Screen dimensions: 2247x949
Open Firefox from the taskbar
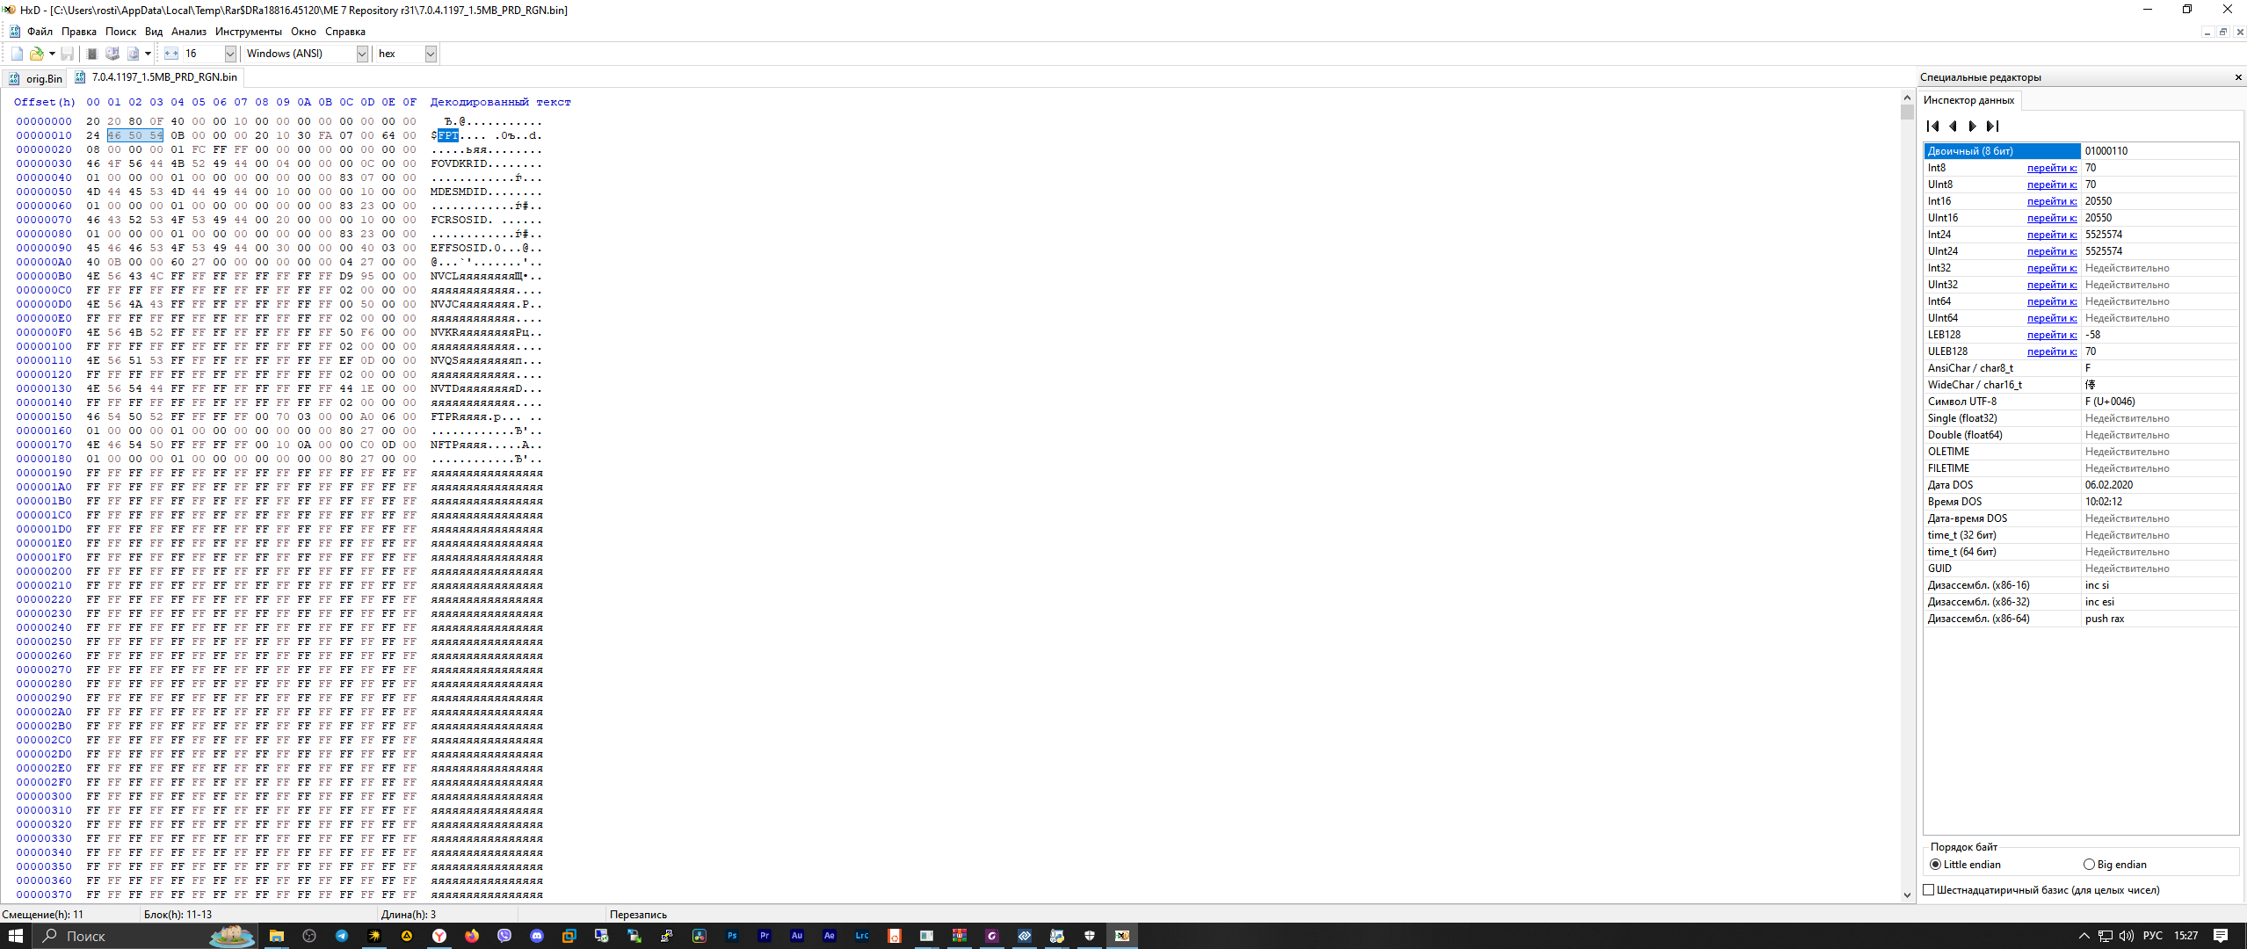tap(472, 936)
